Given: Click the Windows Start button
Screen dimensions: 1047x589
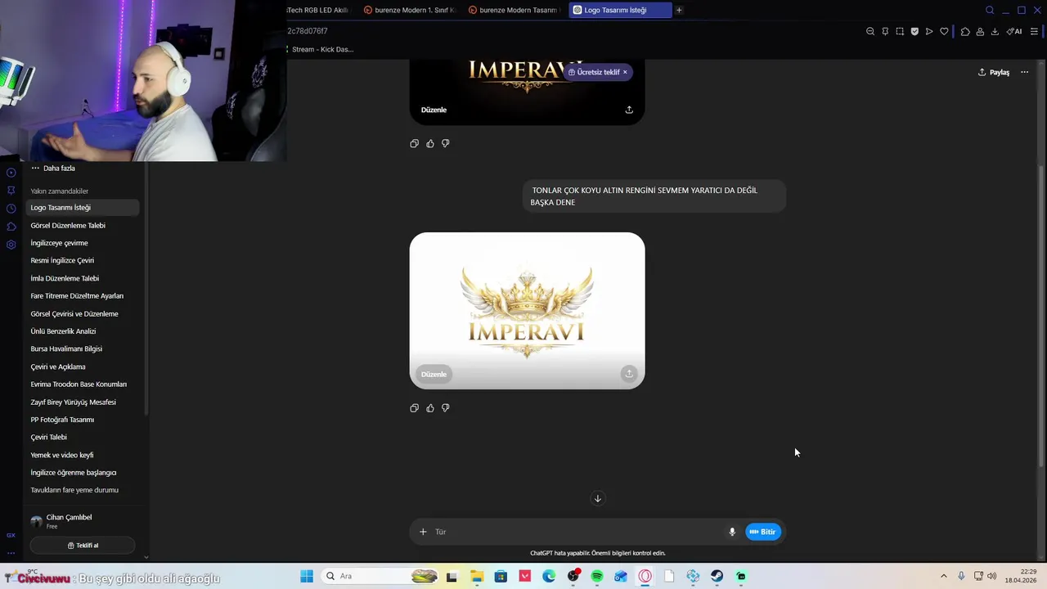Looking at the screenshot, I should click(x=307, y=577).
